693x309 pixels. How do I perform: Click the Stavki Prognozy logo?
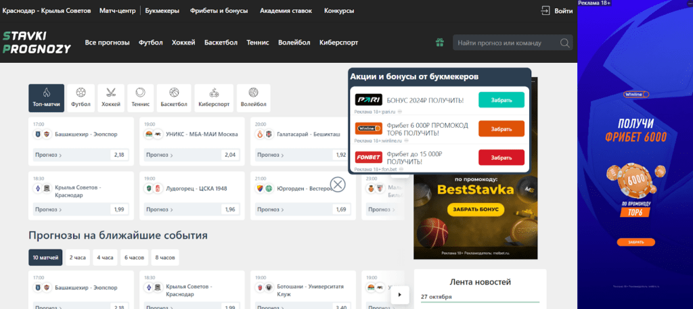point(37,43)
